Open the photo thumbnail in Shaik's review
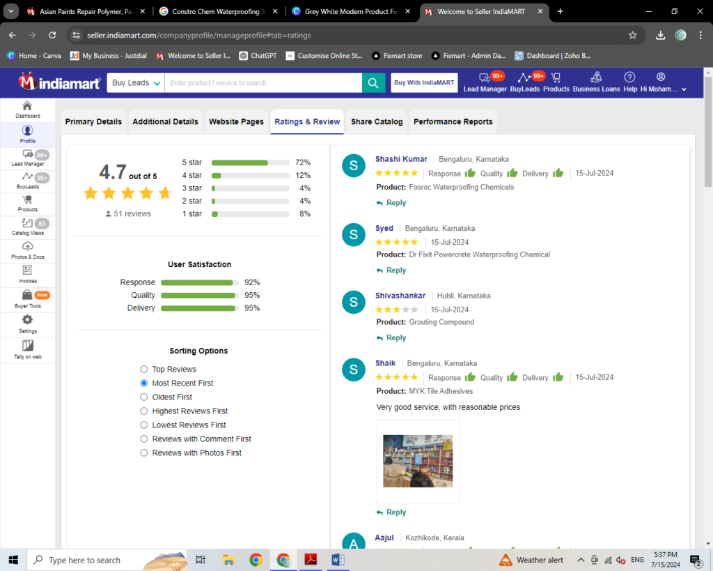This screenshot has width=713, height=571. pyautogui.click(x=418, y=461)
